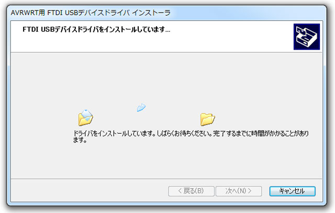Click the FTDI word in title bar
Viewport: 335px width, 213px height.
click(55, 13)
